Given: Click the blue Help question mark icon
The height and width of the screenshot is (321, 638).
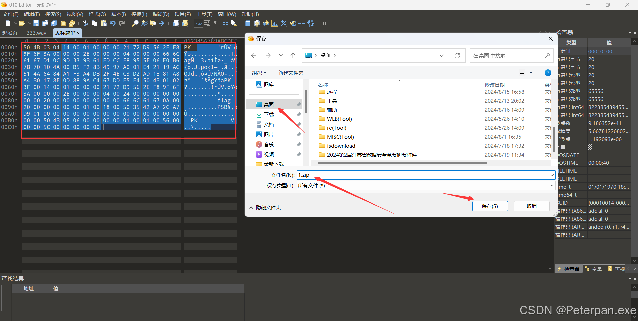Looking at the screenshot, I should (x=548, y=73).
